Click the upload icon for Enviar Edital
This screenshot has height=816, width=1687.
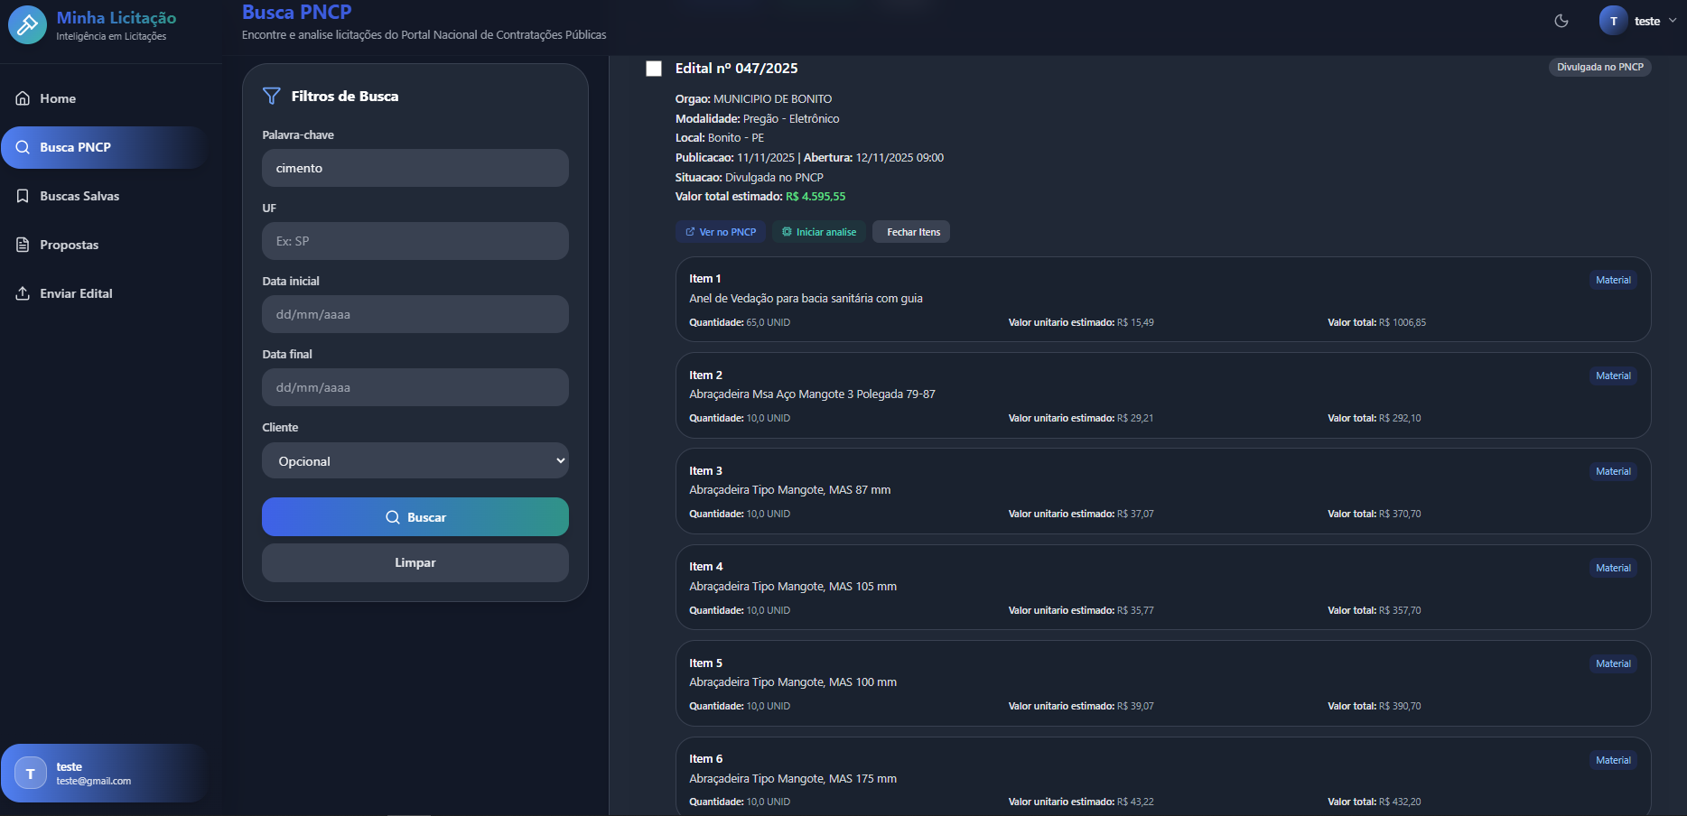(x=23, y=293)
